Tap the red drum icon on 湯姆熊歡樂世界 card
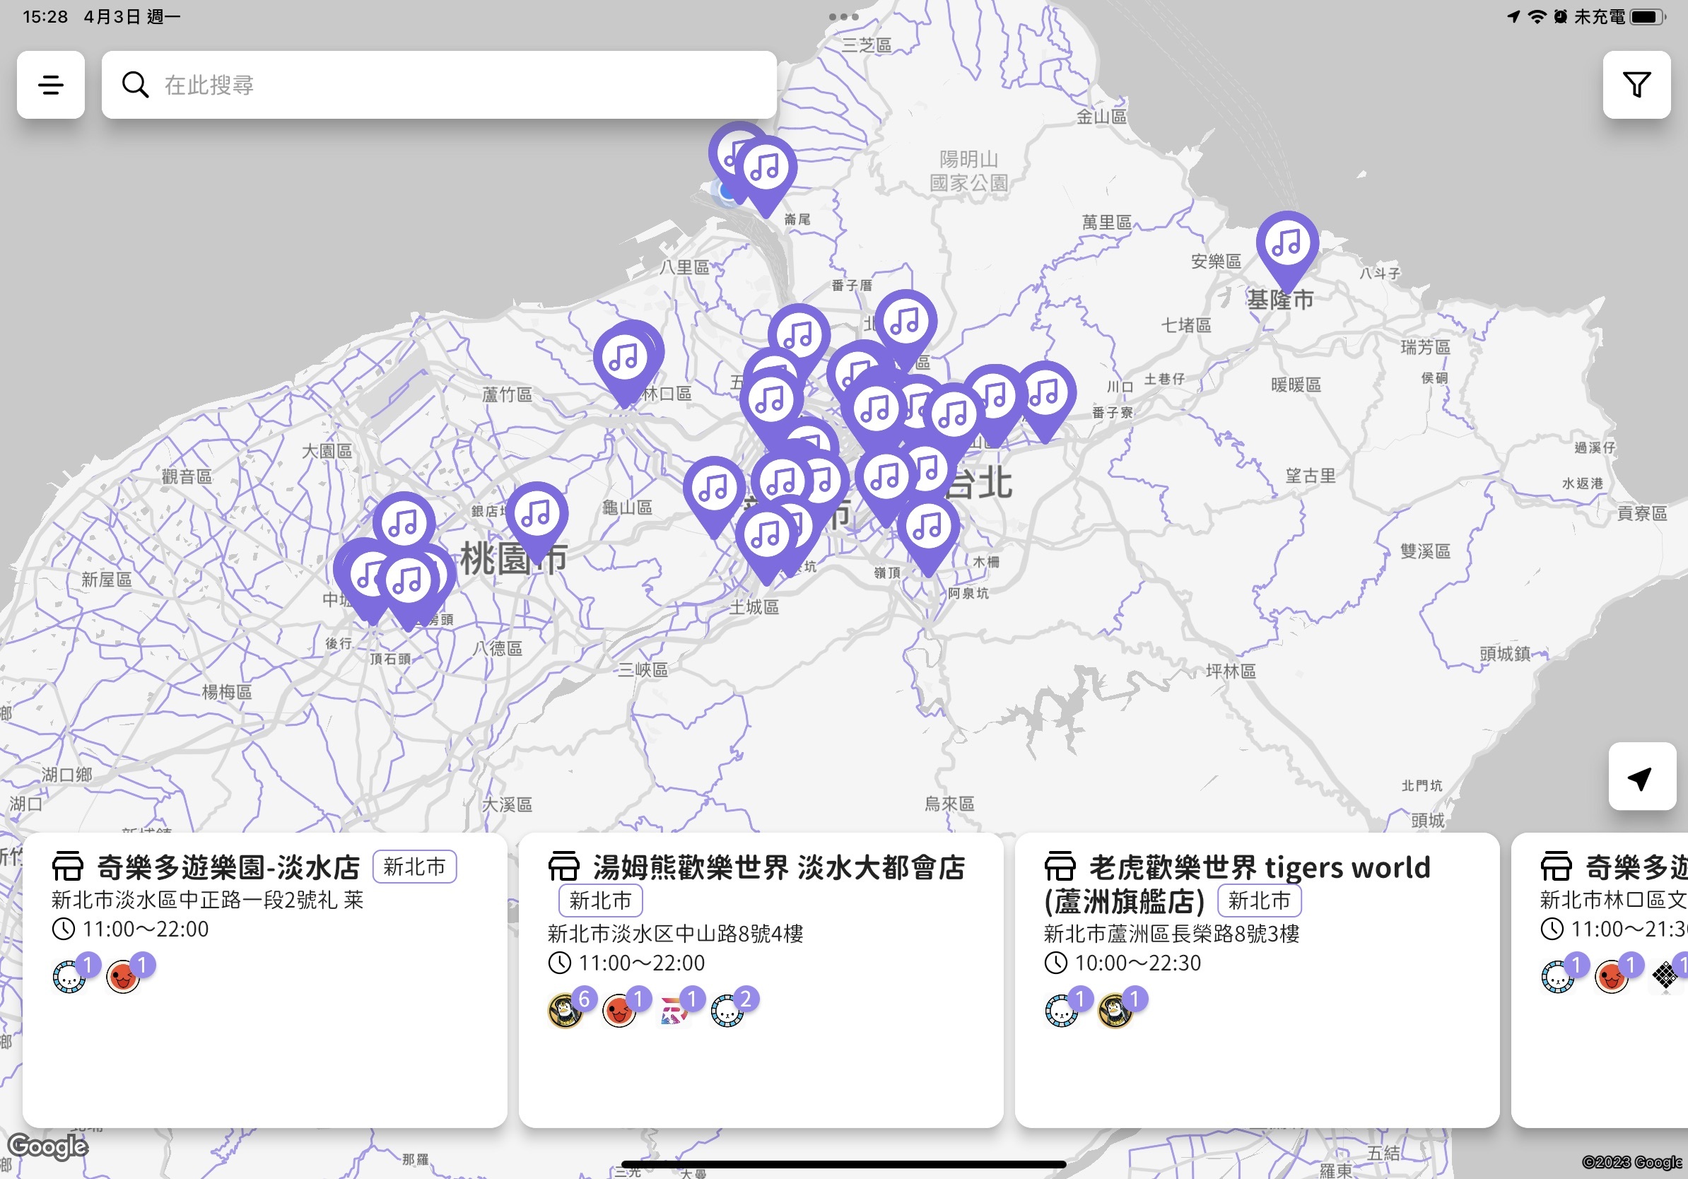The width and height of the screenshot is (1688, 1179). tap(620, 1011)
